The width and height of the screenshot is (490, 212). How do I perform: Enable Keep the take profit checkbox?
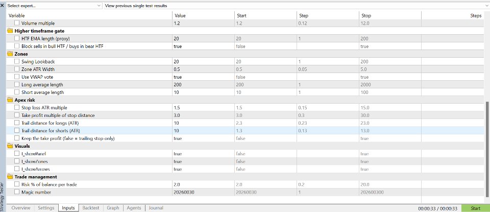tap(17, 138)
